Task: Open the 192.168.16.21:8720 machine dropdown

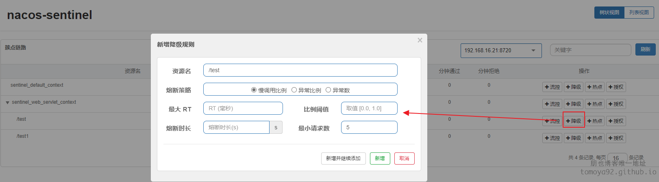Action: point(501,50)
